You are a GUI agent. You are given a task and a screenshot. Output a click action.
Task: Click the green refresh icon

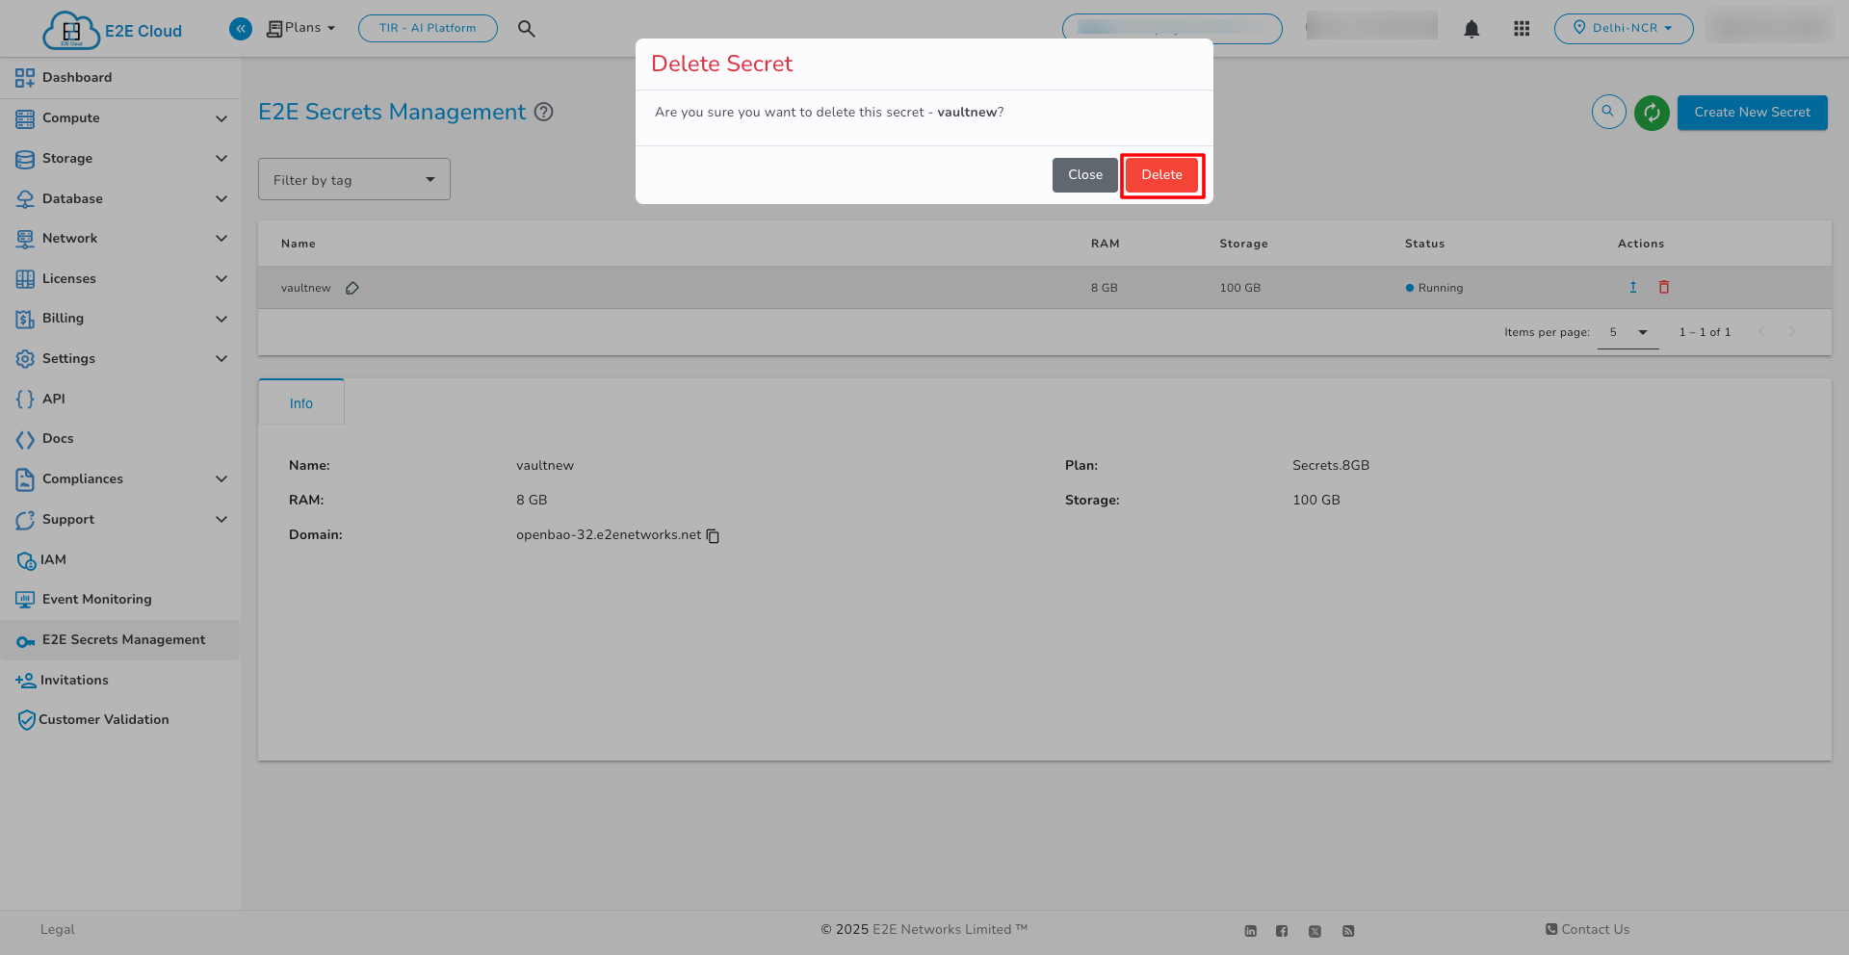coord(1652,113)
